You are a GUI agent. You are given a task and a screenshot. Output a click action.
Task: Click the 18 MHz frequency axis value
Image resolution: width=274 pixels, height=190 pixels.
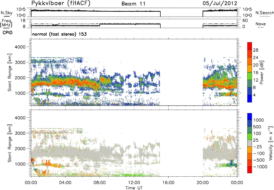tap(23, 21)
